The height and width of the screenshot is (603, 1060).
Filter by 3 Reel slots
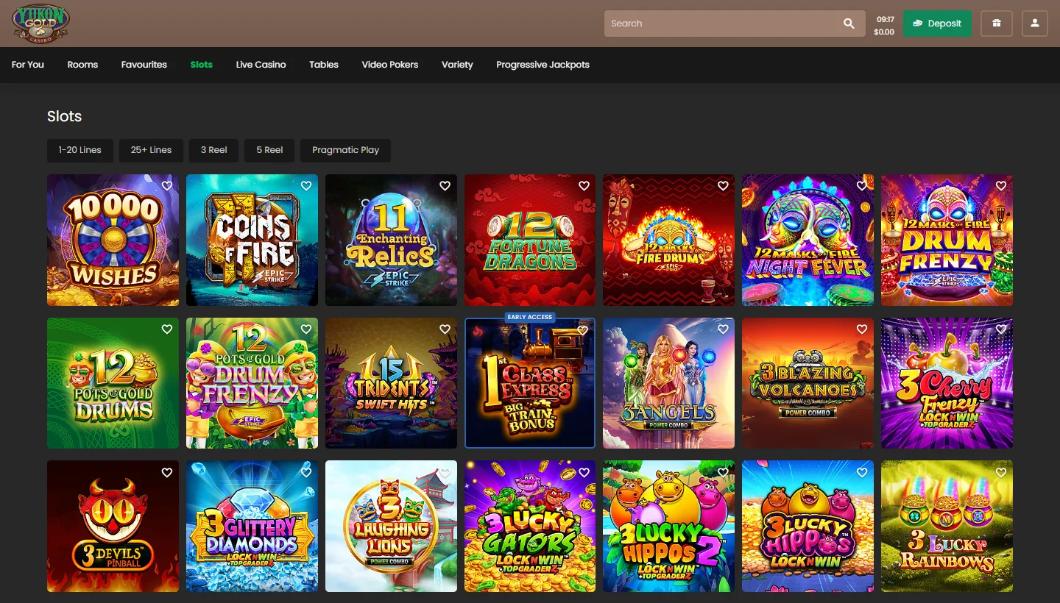214,150
